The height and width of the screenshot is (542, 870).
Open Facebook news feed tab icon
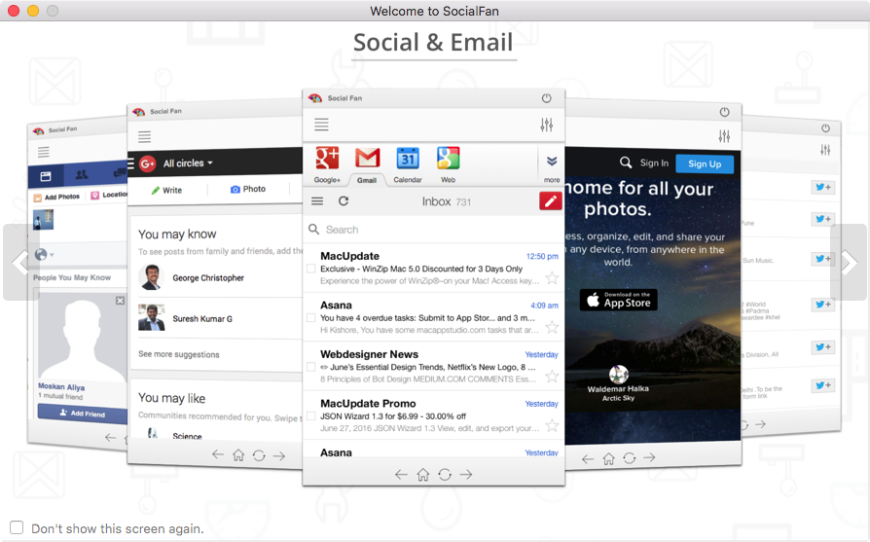46,176
